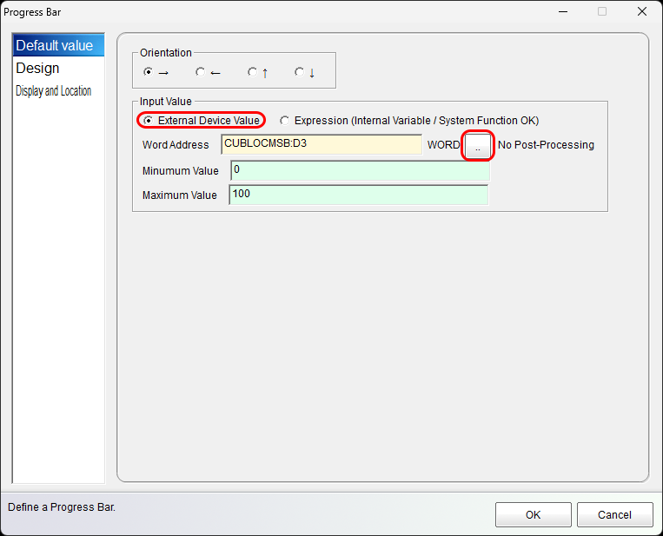Click the No Post-Processing label
The height and width of the screenshot is (536, 663).
[x=546, y=145]
